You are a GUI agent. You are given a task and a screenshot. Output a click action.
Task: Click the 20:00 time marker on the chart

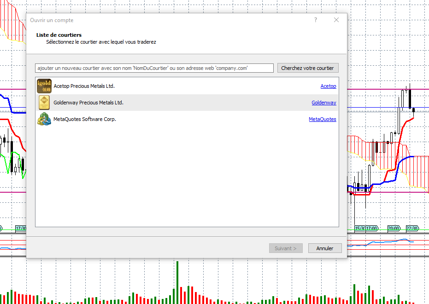394,228
